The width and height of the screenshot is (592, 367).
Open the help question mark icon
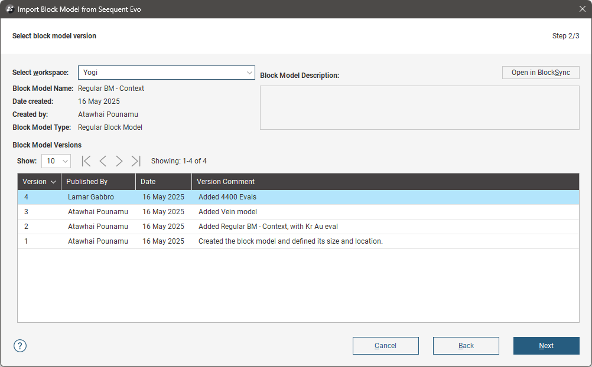[x=21, y=346]
